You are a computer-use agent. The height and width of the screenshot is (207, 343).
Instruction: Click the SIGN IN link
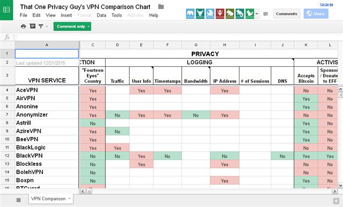pyautogui.click(x=326, y=5)
